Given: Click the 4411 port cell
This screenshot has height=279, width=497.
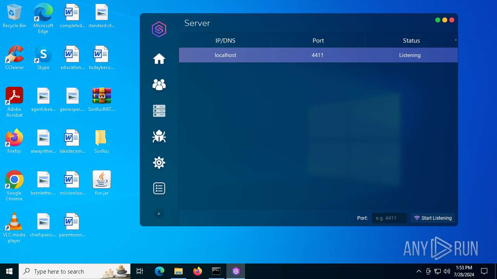Looking at the screenshot, I should coord(318,55).
